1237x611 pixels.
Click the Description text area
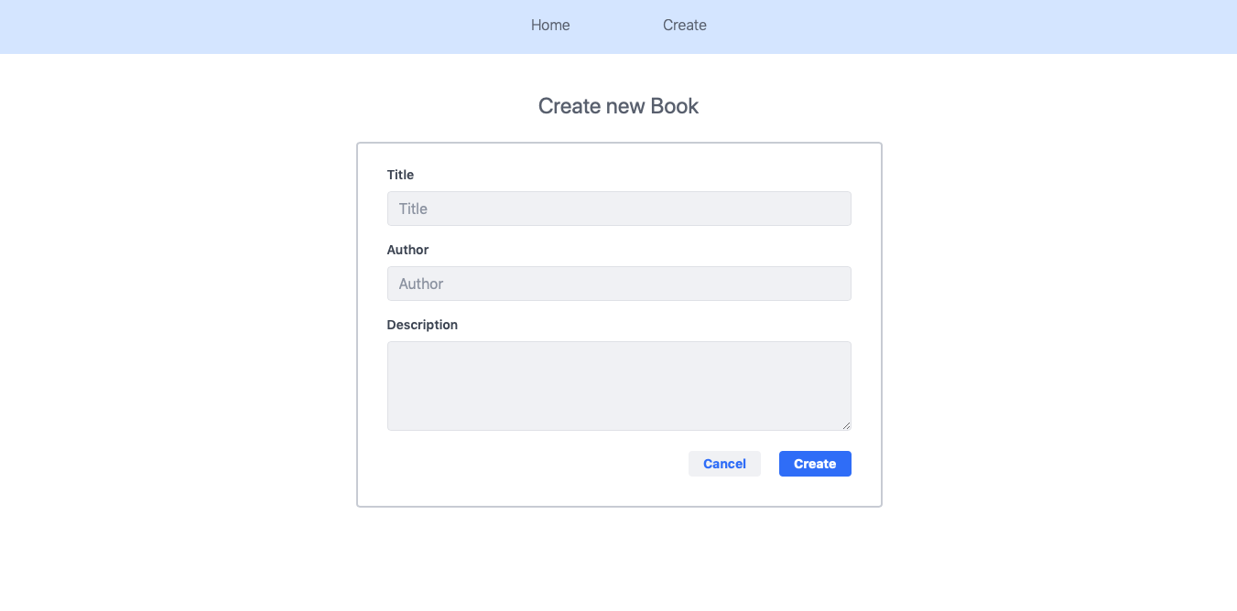pyautogui.click(x=619, y=385)
